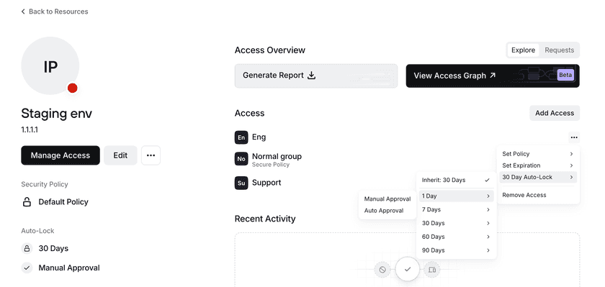Click the Manage Access button

tap(60, 155)
